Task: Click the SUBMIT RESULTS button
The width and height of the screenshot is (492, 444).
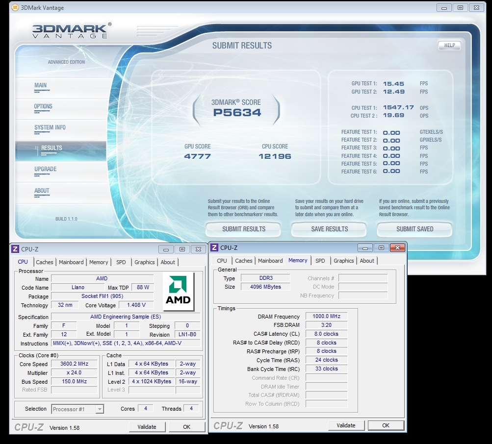Action: (243, 229)
